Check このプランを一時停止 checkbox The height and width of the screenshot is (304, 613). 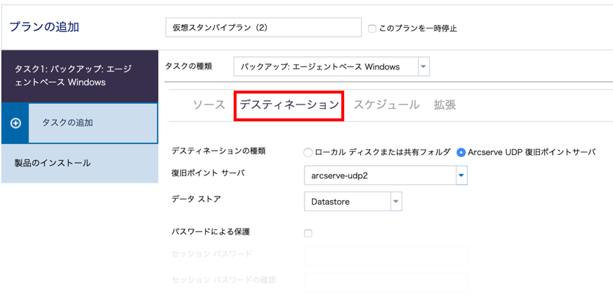pyautogui.click(x=372, y=28)
